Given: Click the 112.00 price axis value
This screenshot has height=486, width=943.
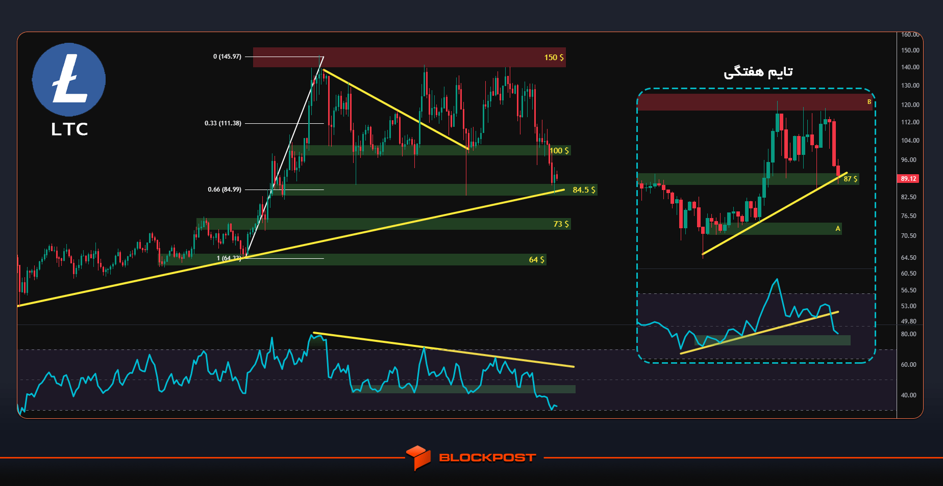Looking at the screenshot, I should tap(910, 122).
